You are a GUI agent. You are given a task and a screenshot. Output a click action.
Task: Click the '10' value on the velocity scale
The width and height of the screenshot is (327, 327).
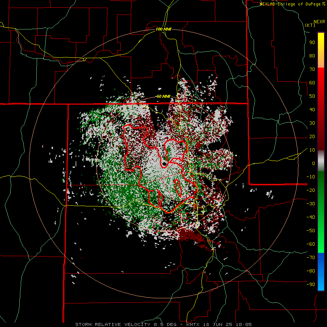312,150
